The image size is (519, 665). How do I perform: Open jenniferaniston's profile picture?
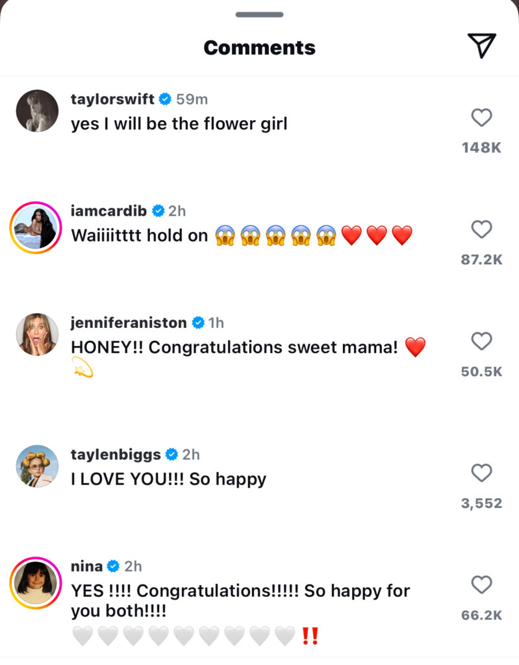(37, 334)
